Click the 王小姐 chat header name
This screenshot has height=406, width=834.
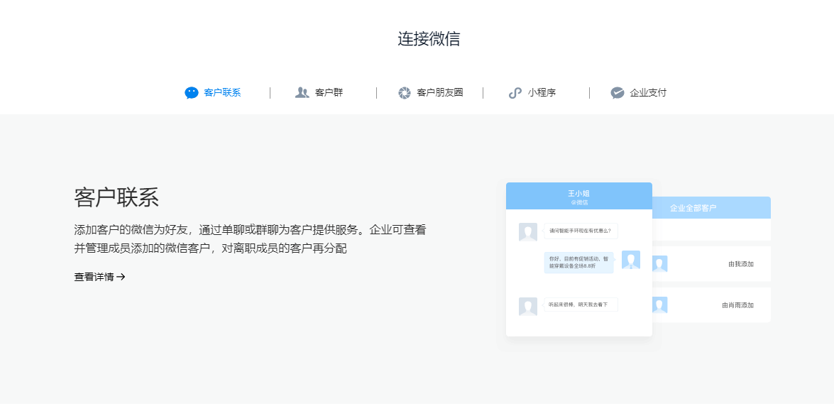[578, 193]
